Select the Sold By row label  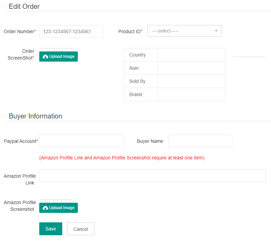click(137, 81)
